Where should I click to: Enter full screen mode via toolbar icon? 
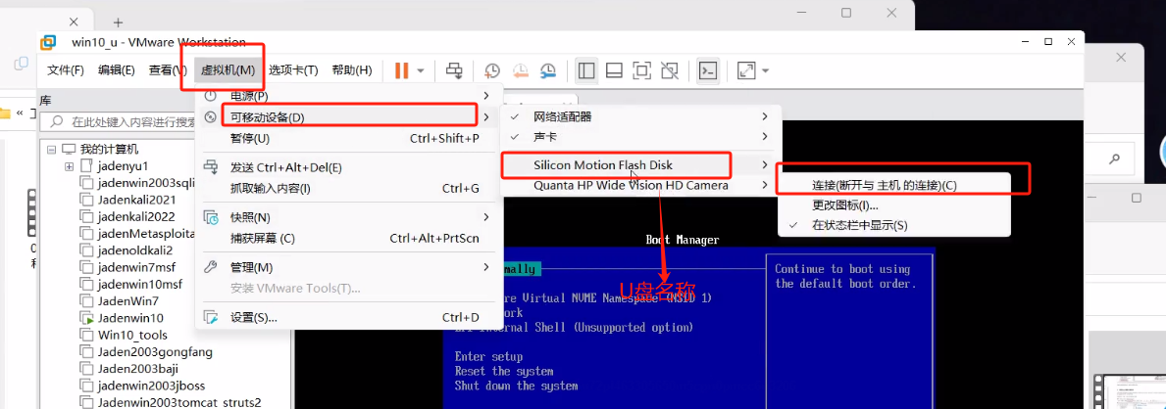(641, 70)
